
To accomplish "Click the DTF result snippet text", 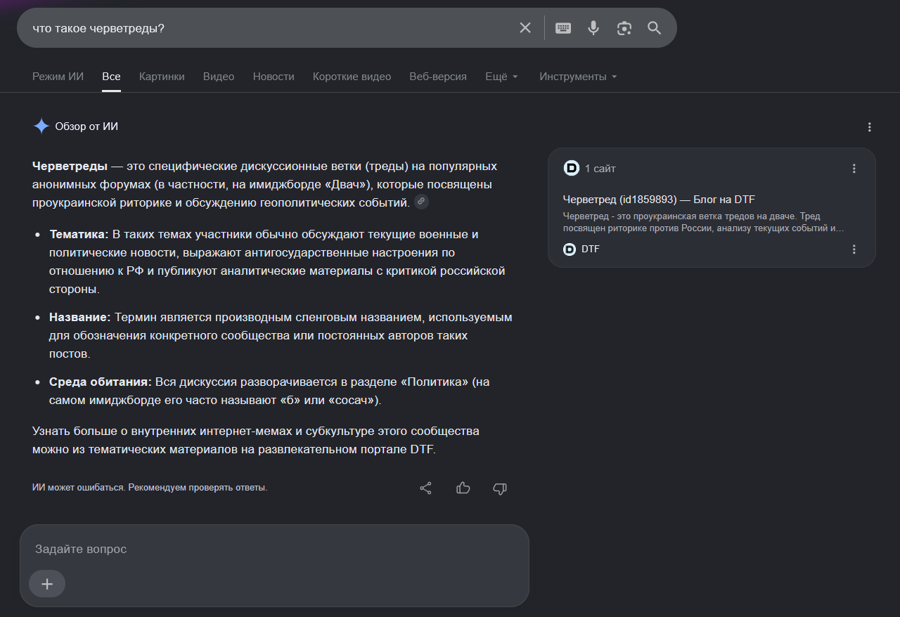I will [x=703, y=222].
